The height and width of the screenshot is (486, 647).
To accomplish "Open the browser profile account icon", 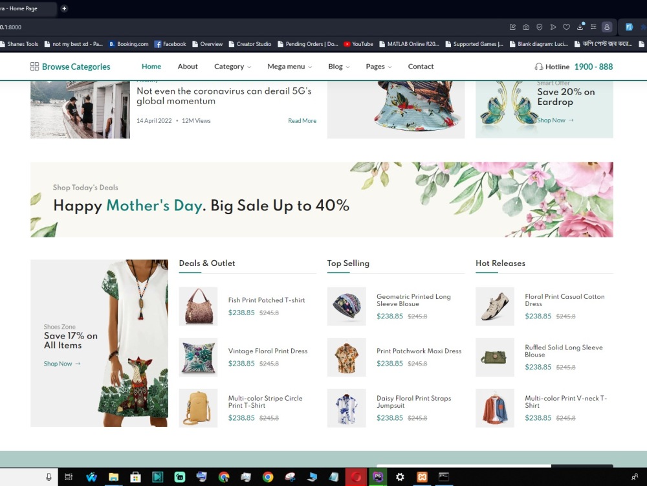I will (607, 27).
